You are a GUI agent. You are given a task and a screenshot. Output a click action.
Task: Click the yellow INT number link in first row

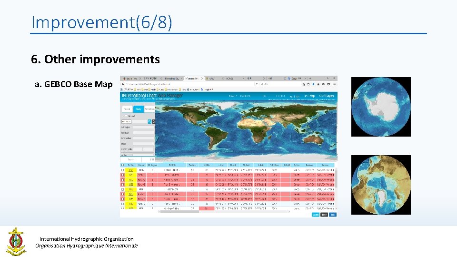131,170
